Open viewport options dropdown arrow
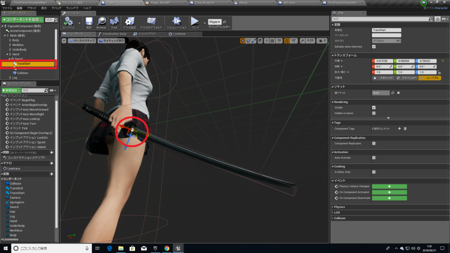 pos(64,41)
